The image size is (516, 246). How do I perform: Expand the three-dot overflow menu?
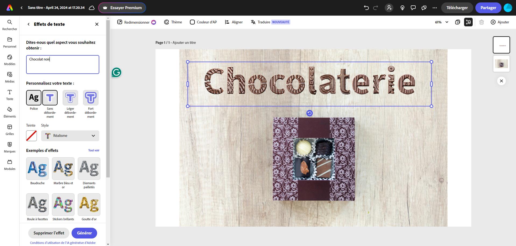pos(435,8)
